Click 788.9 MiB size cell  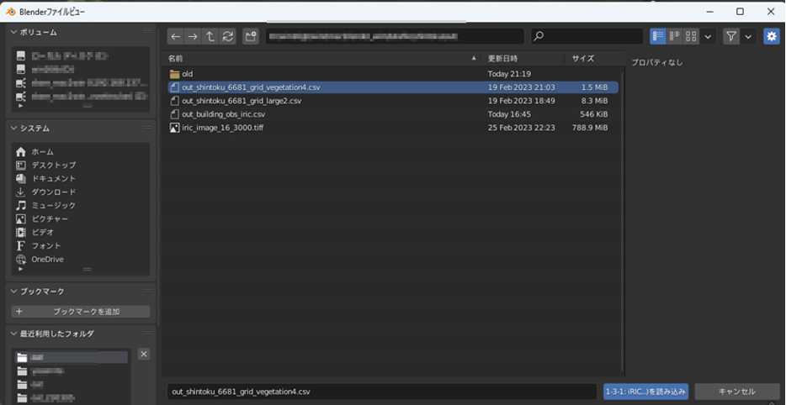point(589,128)
